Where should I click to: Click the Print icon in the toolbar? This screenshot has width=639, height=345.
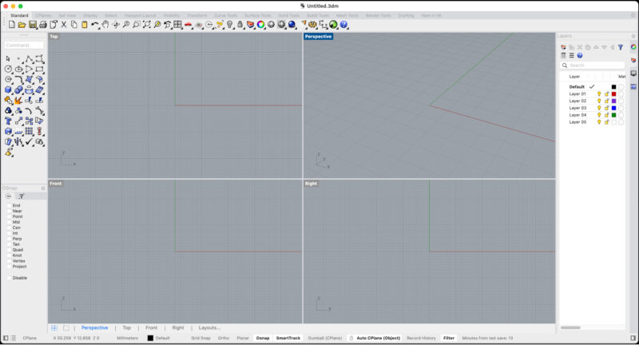point(43,25)
